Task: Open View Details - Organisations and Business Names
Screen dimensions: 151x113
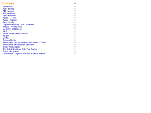Action: click(24, 54)
